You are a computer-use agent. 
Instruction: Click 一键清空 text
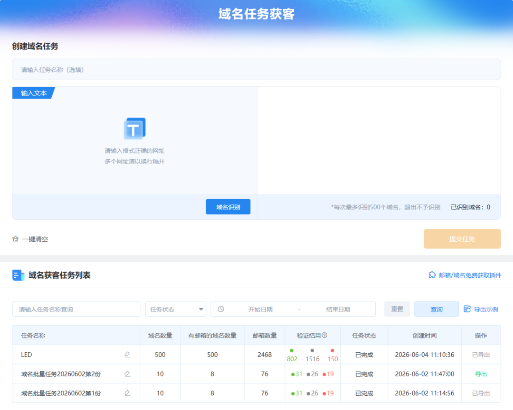click(35, 239)
